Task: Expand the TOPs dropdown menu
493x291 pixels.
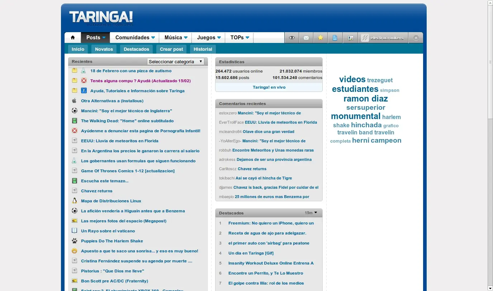Action: coord(247,38)
